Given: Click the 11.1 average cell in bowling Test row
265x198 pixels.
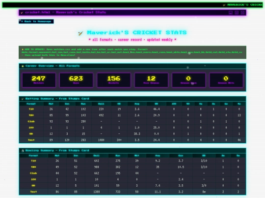Looking at the screenshot, I should tap(158, 192).
